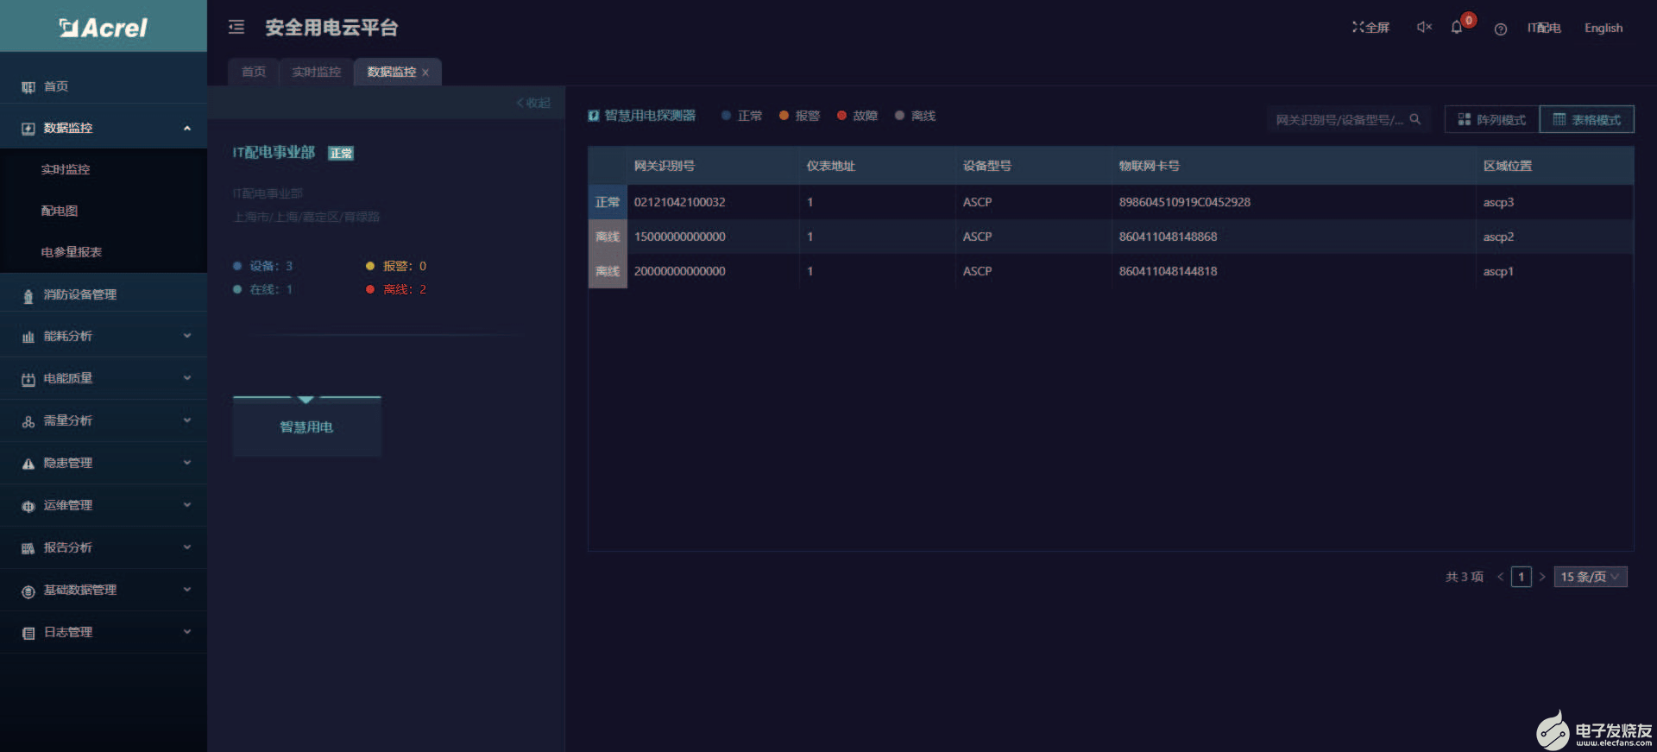Select the 智慧用电 category card
This screenshot has height=752, width=1657.
306,427
